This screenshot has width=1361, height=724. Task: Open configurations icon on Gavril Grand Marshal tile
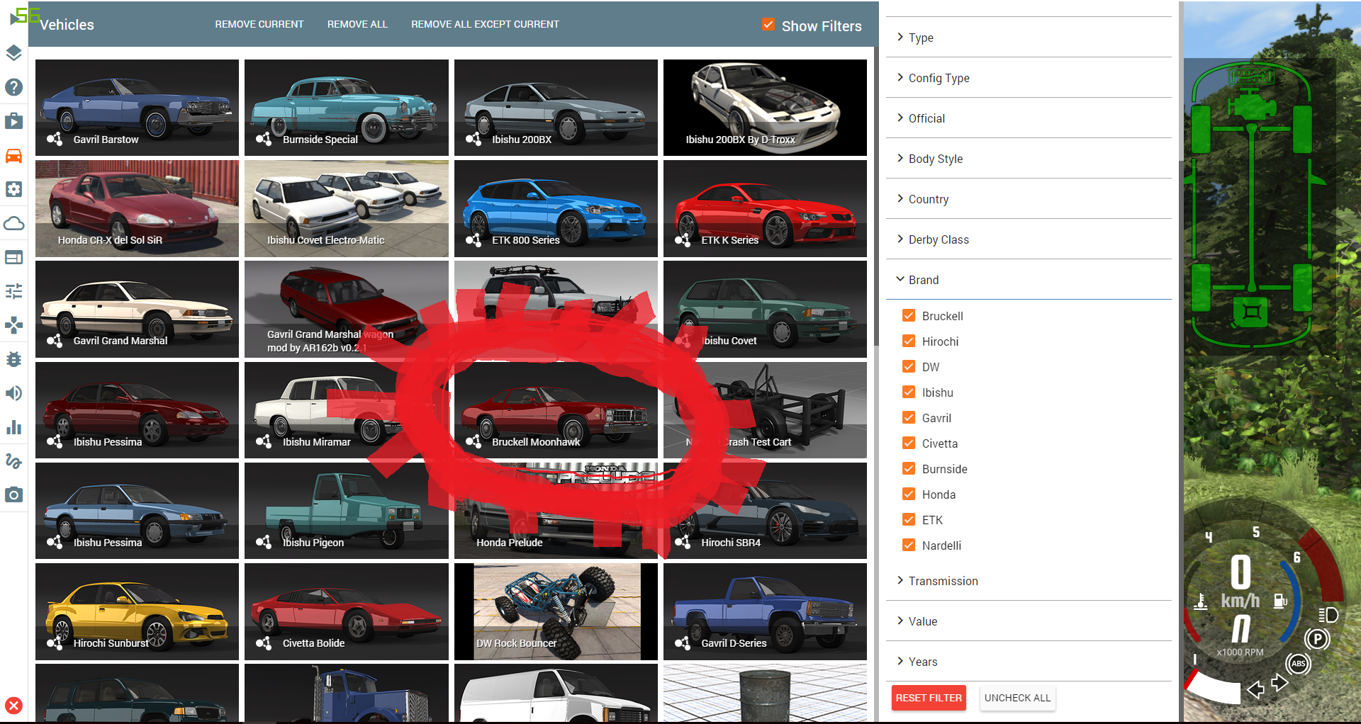tap(55, 341)
